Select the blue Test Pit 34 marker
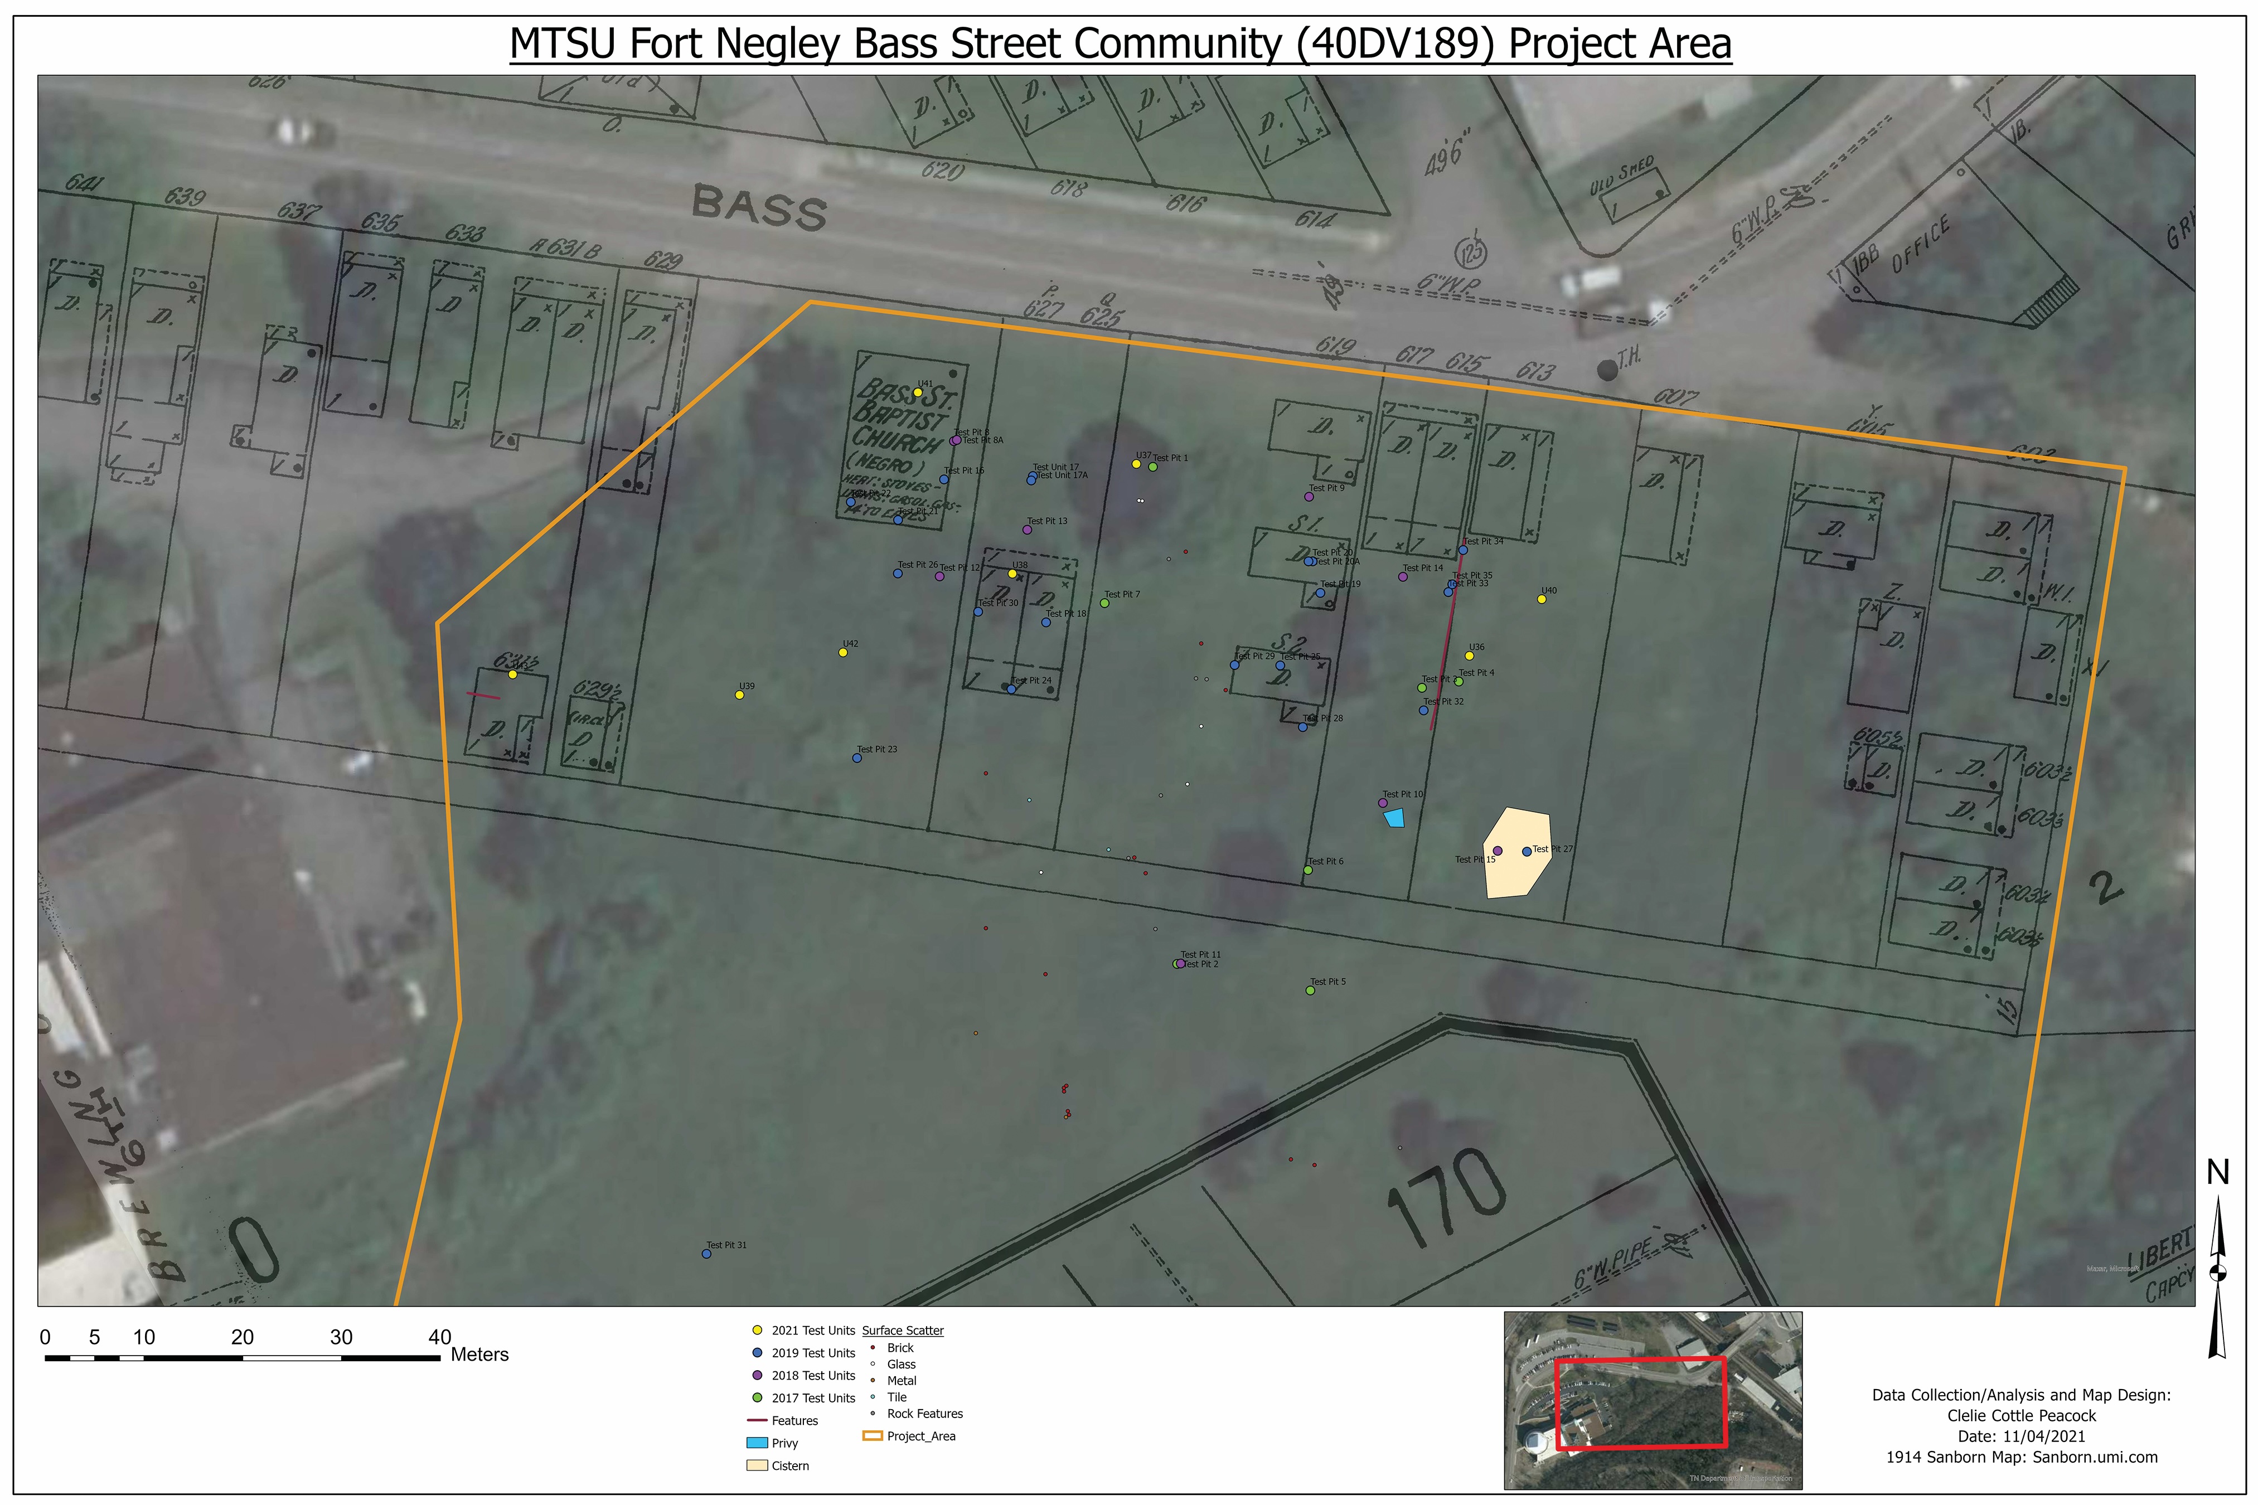The width and height of the screenshot is (2258, 1505). 1463,551
